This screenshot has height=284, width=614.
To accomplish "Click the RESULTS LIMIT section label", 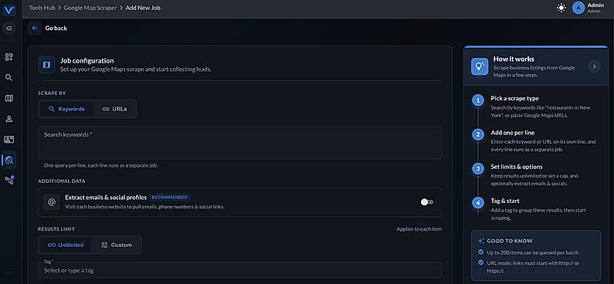I will coord(56,229).
